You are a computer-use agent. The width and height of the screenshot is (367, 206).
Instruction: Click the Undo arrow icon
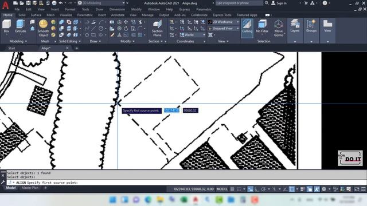tap(61, 3)
